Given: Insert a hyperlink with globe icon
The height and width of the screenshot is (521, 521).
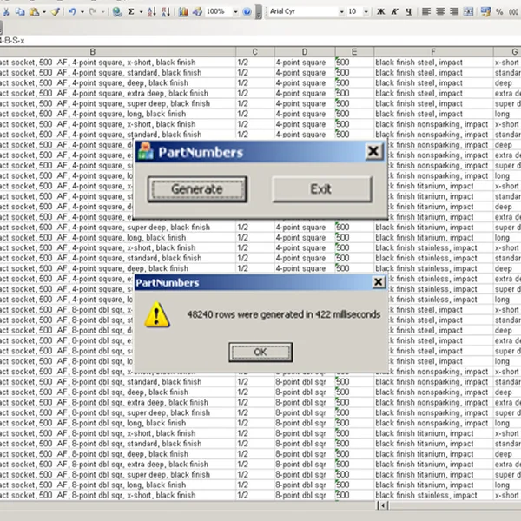Looking at the screenshot, I should click(x=117, y=12).
